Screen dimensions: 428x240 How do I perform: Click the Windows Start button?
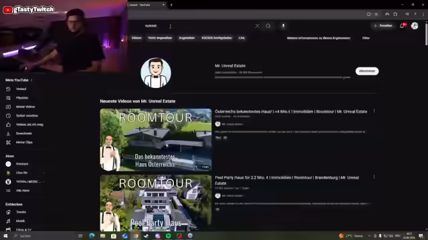[5, 236]
